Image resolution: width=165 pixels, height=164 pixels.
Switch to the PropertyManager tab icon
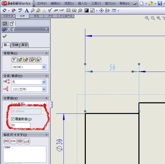[x=12, y=24]
